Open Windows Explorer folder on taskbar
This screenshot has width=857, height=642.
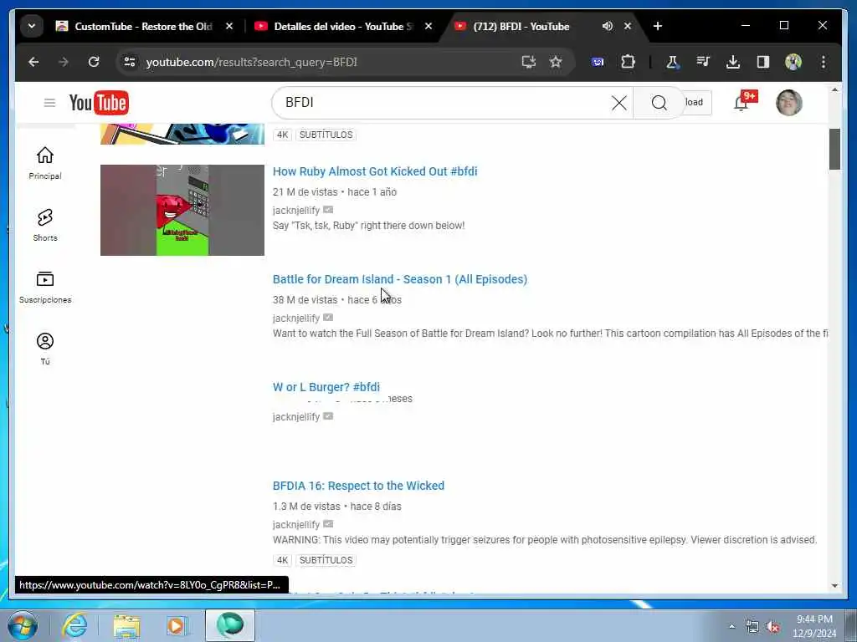127,625
